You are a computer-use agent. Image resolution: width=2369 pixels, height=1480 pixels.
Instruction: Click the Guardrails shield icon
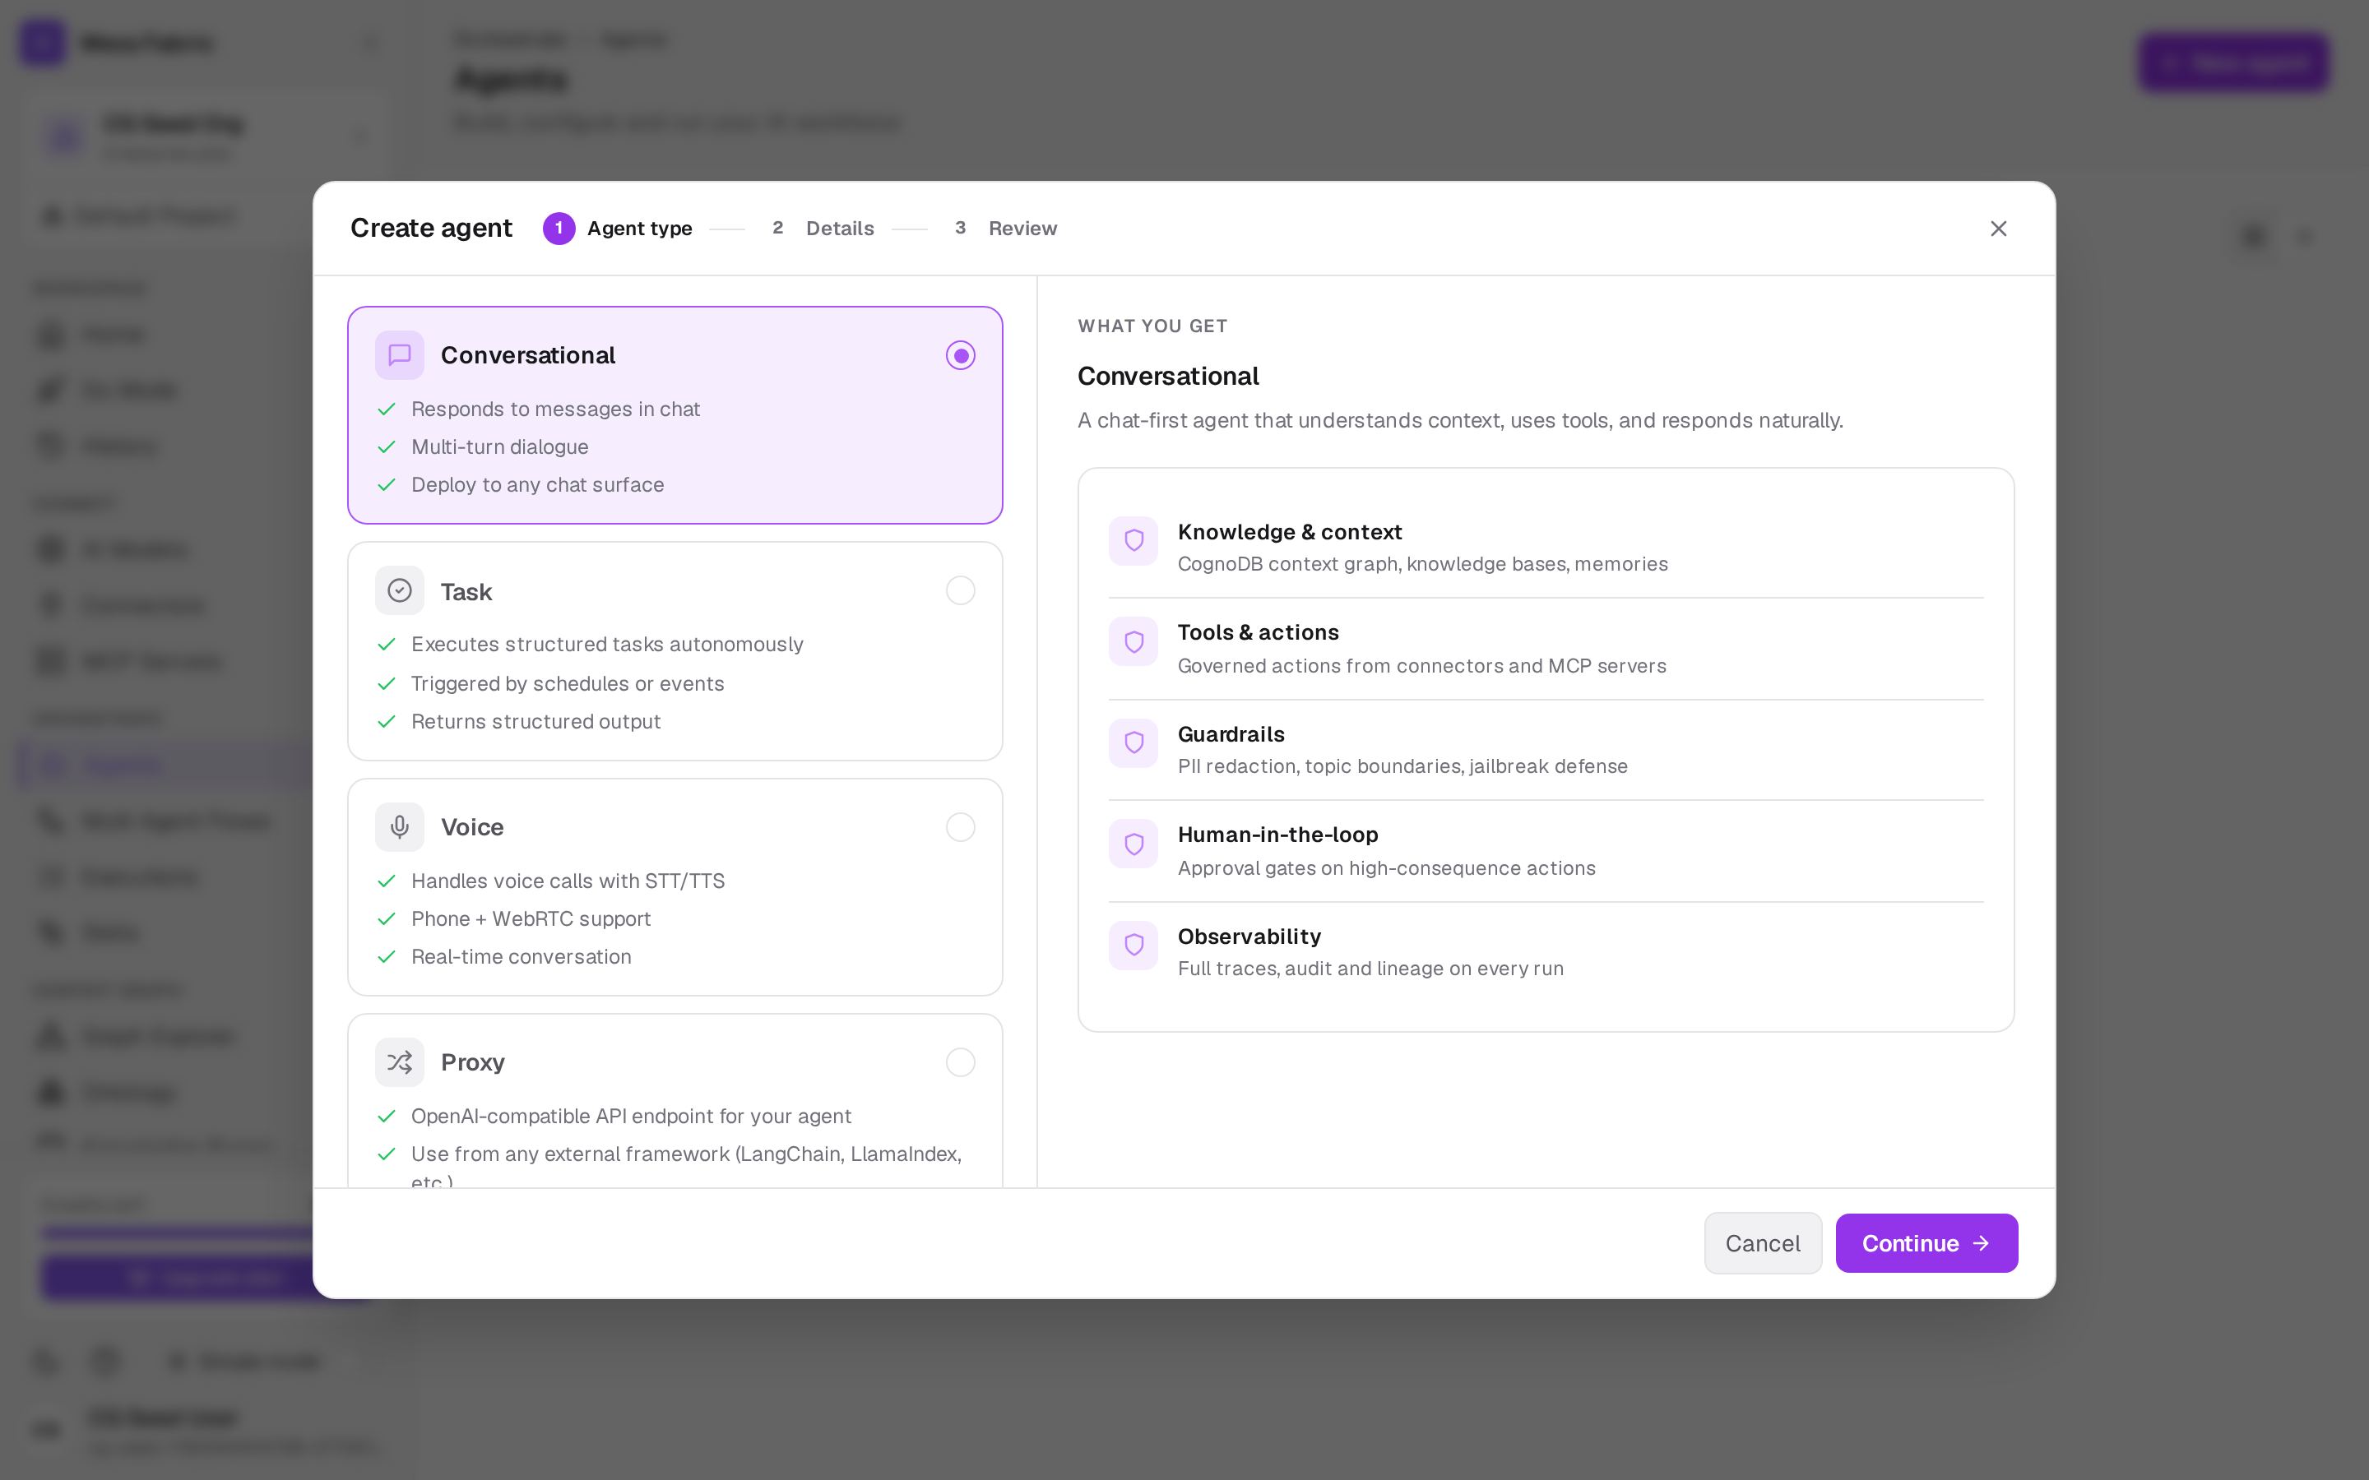[x=1134, y=743]
